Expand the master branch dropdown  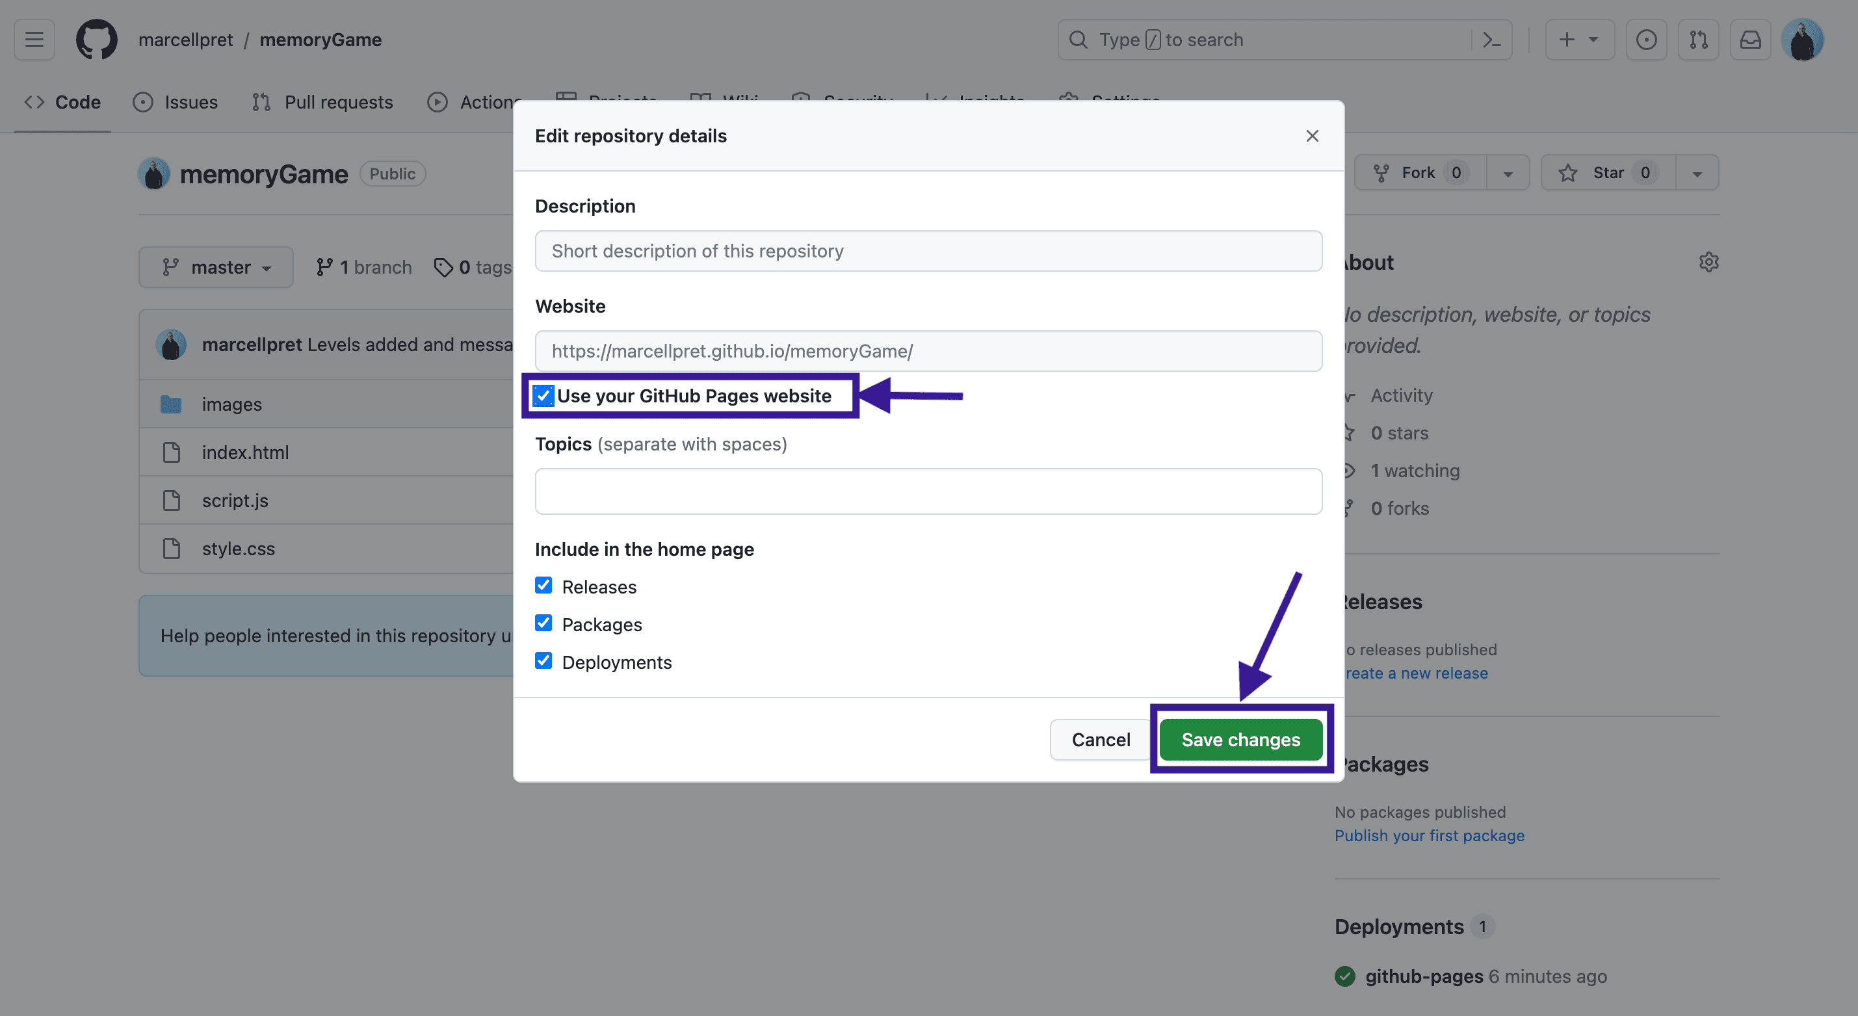pos(216,267)
